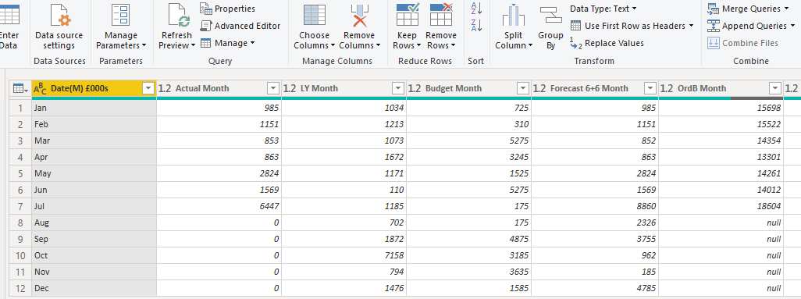801x299 pixels.
Task: Click the Jan cell
Action: click(94, 108)
